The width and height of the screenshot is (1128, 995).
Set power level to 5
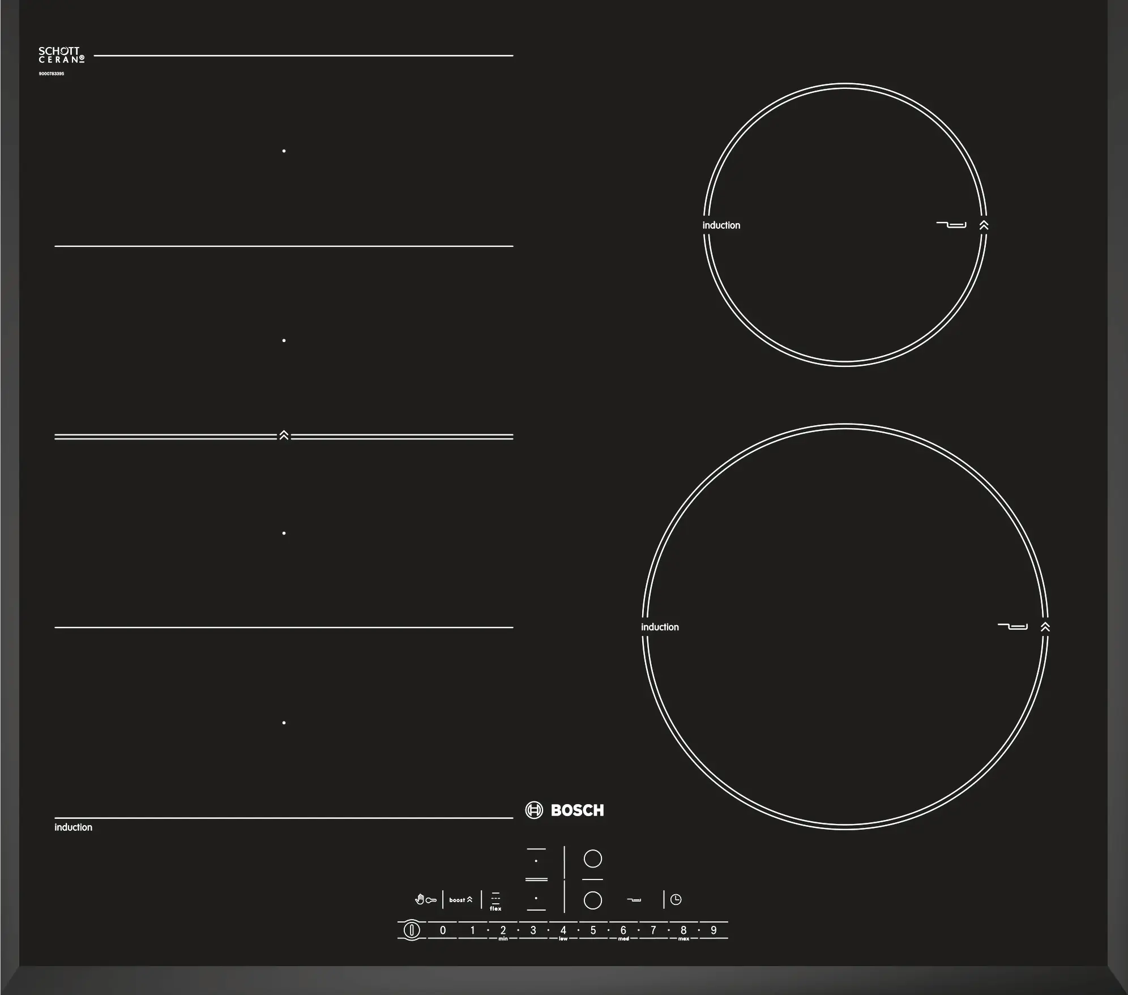click(x=593, y=930)
